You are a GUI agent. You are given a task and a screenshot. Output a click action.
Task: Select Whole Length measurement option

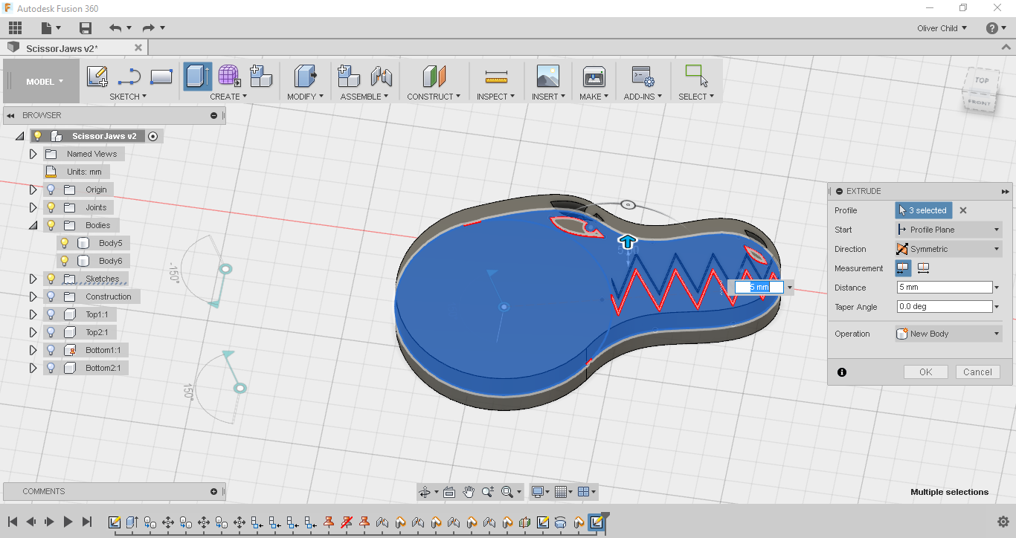point(923,268)
